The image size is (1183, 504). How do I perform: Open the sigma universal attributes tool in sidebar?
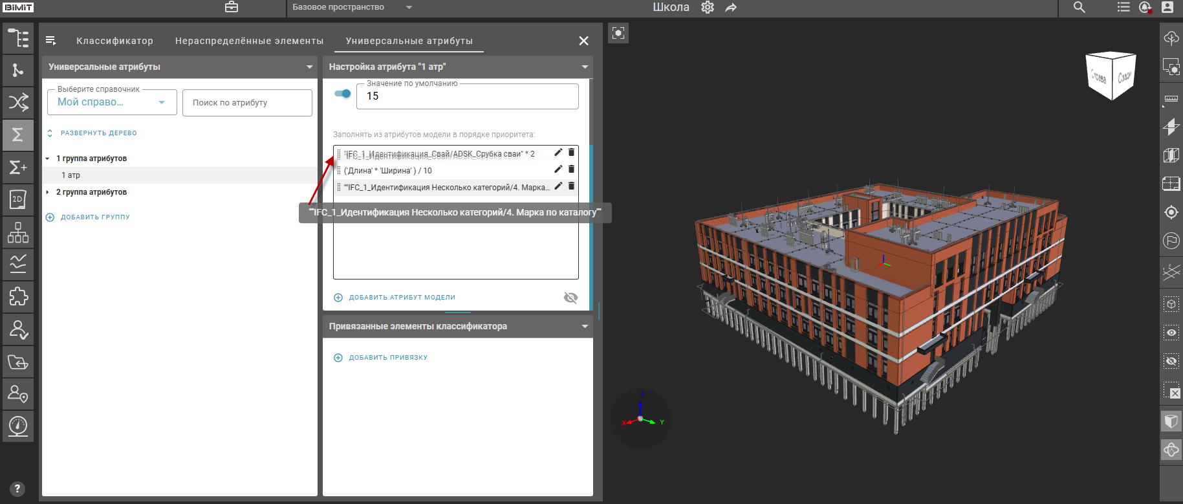point(18,135)
